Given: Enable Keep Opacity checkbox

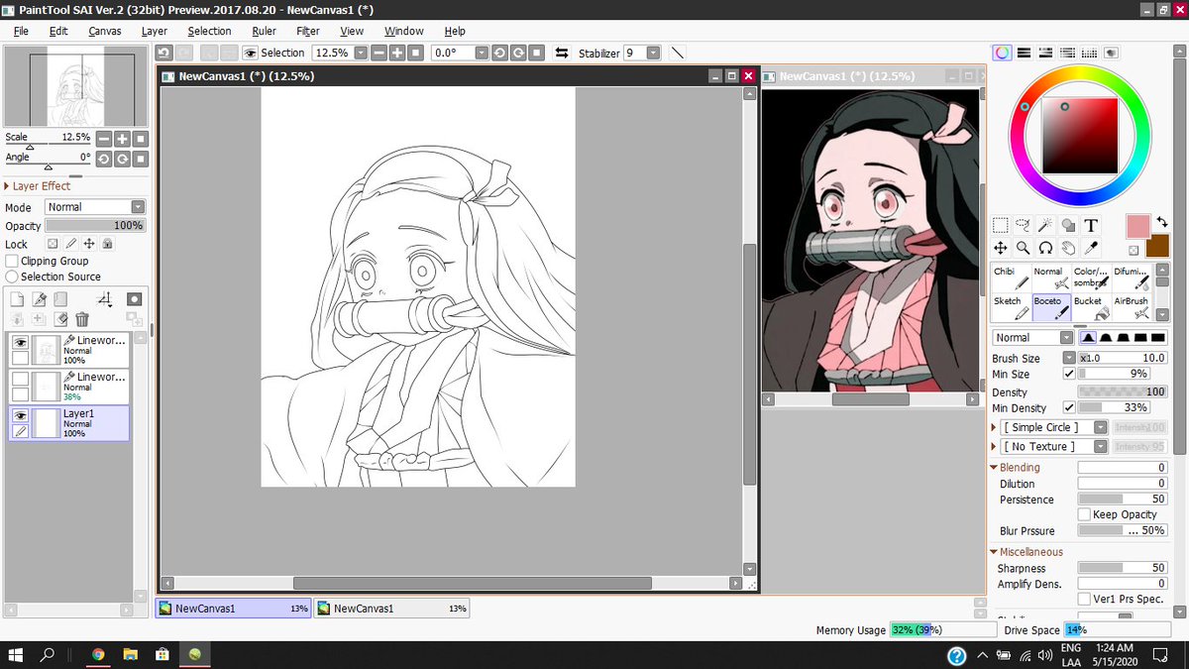Looking at the screenshot, I should pyautogui.click(x=1084, y=514).
